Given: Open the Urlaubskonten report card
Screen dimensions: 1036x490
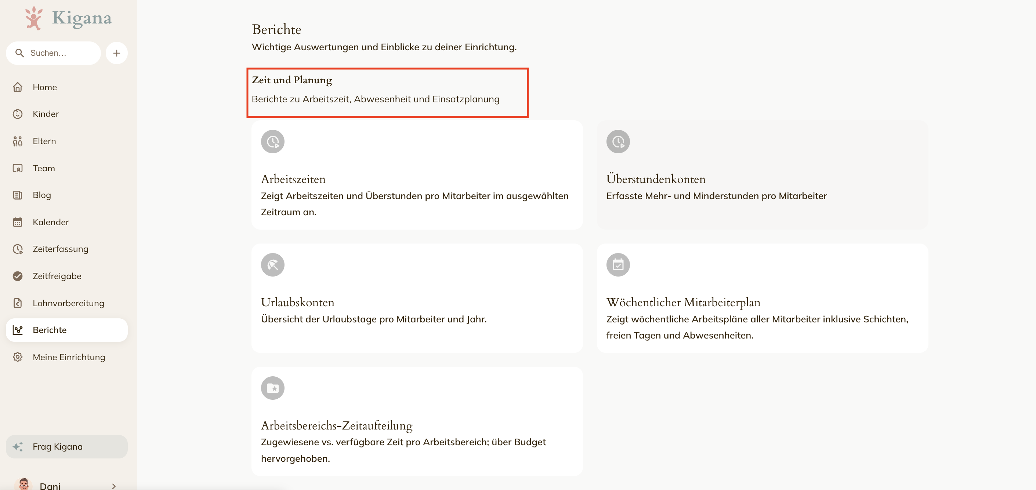Looking at the screenshot, I should [417, 298].
